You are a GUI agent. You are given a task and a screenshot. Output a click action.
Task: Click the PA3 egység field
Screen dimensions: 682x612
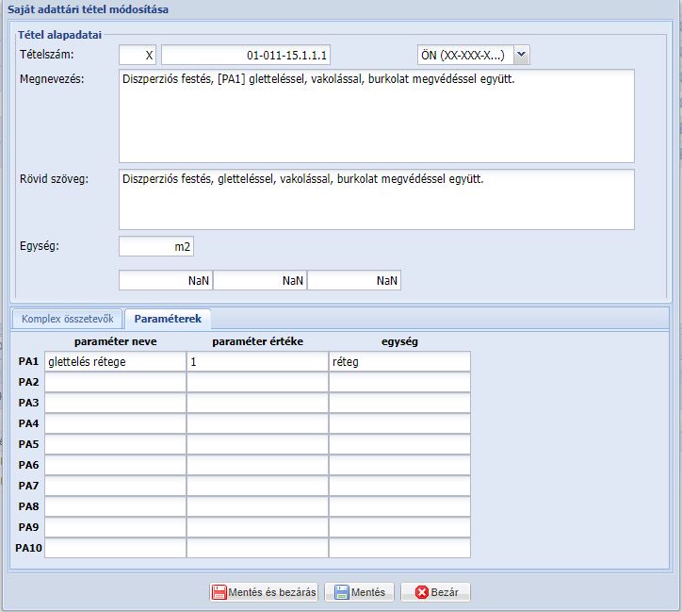[399, 403]
